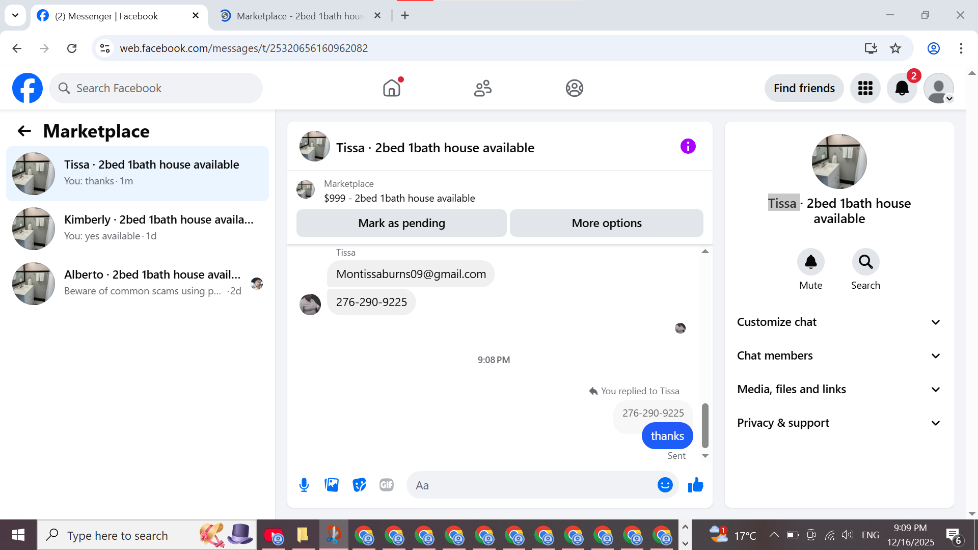Close the Marketplace browser tab
The height and width of the screenshot is (550, 978).
coord(377,16)
